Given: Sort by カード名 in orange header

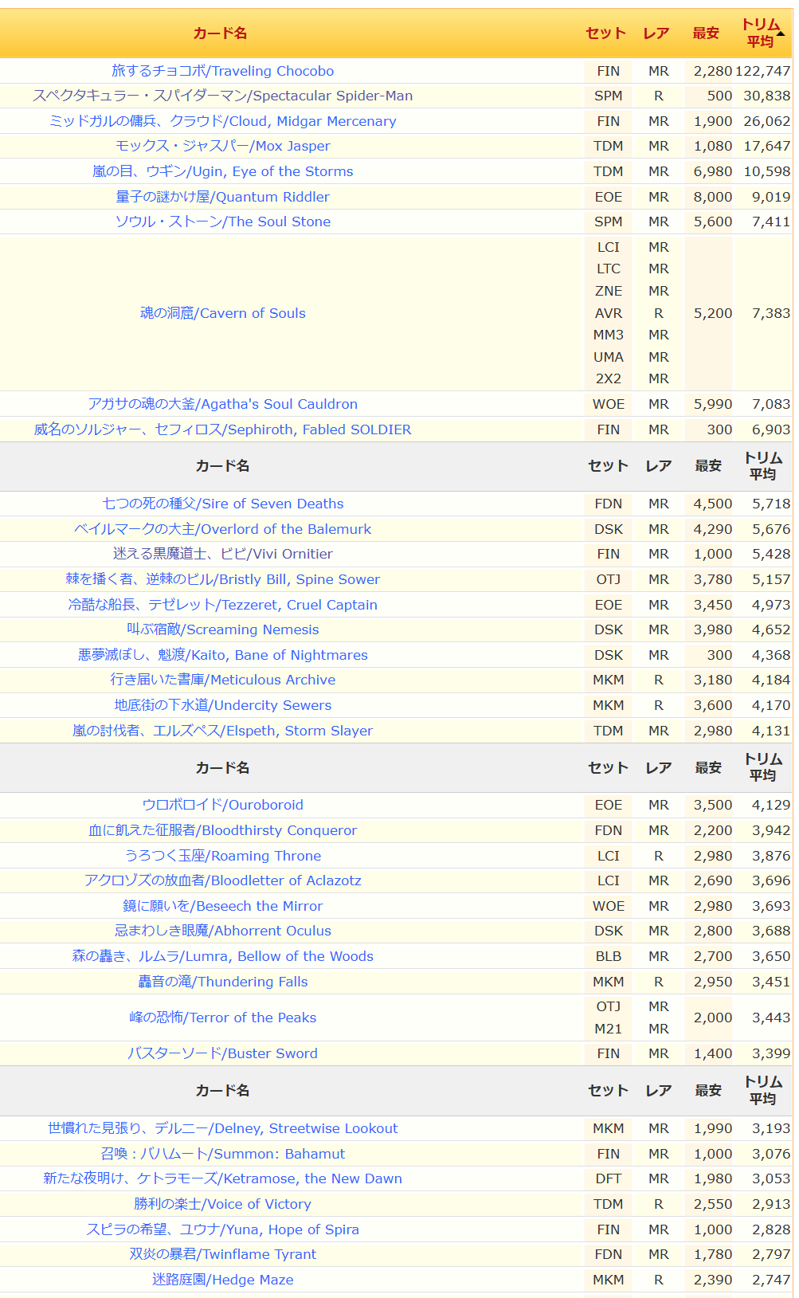Looking at the screenshot, I should tap(220, 33).
